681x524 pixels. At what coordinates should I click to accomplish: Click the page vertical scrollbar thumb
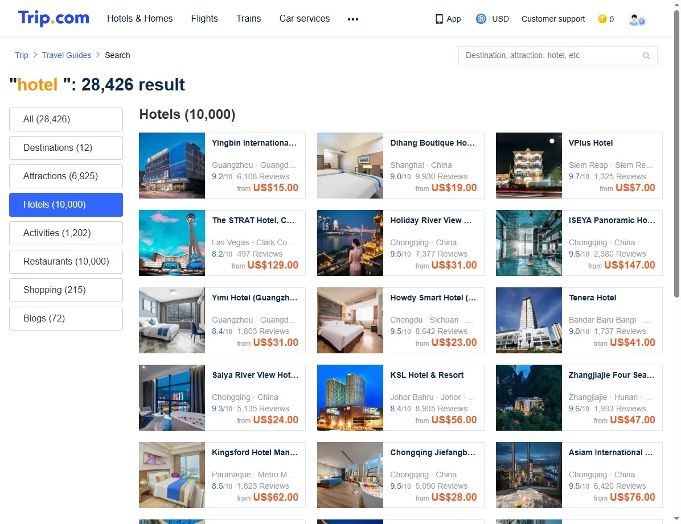point(676,154)
